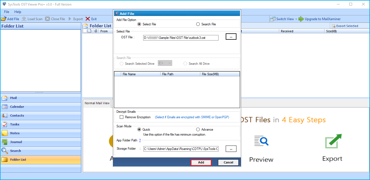Select Quick scan mode
This screenshot has width=370, height=180.
(x=139, y=130)
